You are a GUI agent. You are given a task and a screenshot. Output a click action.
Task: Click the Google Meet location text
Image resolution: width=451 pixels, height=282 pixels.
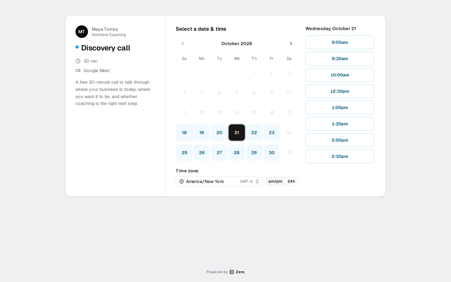pyautogui.click(x=97, y=70)
